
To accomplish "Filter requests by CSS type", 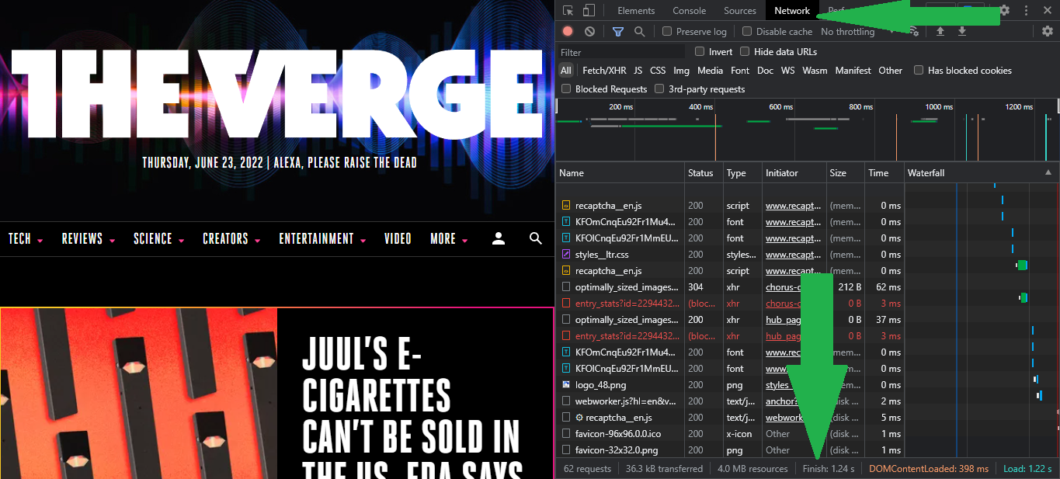I will (x=658, y=71).
